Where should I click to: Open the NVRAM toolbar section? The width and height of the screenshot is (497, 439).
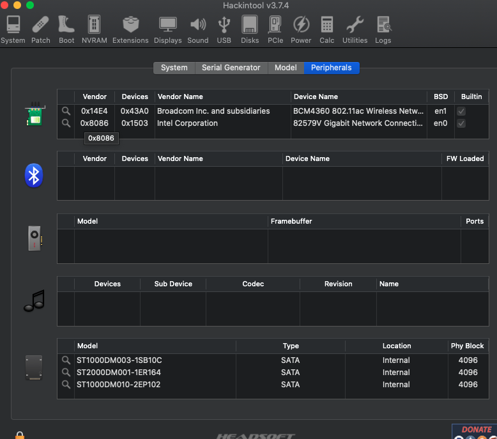pos(94,30)
